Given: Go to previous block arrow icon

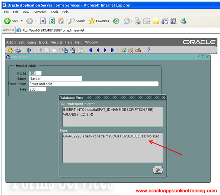Looking at the screenshot, I should tap(90, 50).
